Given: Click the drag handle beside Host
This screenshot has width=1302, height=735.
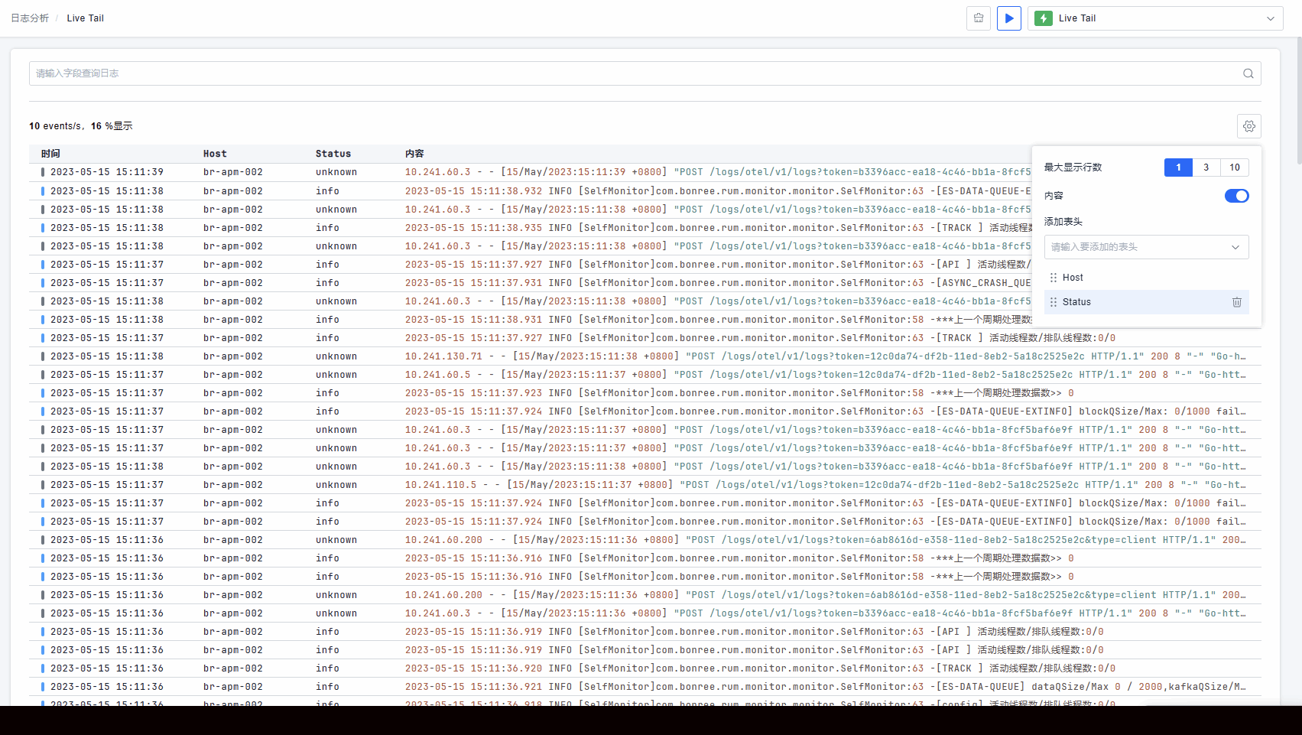Looking at the screenshot, I should click(1054, 278).
